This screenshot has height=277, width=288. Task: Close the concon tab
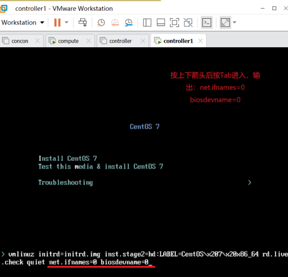point(37,41)
